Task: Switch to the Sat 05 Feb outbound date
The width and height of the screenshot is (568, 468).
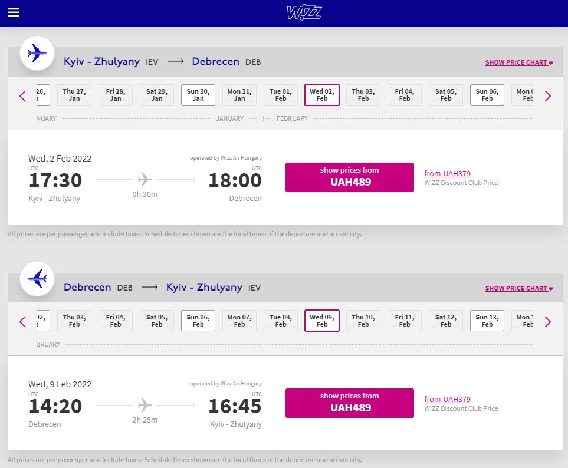Action: 446,95
